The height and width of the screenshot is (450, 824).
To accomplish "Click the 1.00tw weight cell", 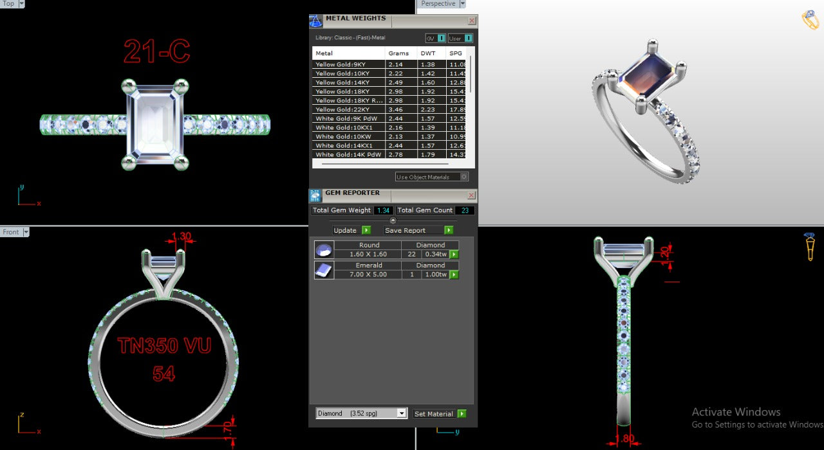I will (x=435, y=274).
